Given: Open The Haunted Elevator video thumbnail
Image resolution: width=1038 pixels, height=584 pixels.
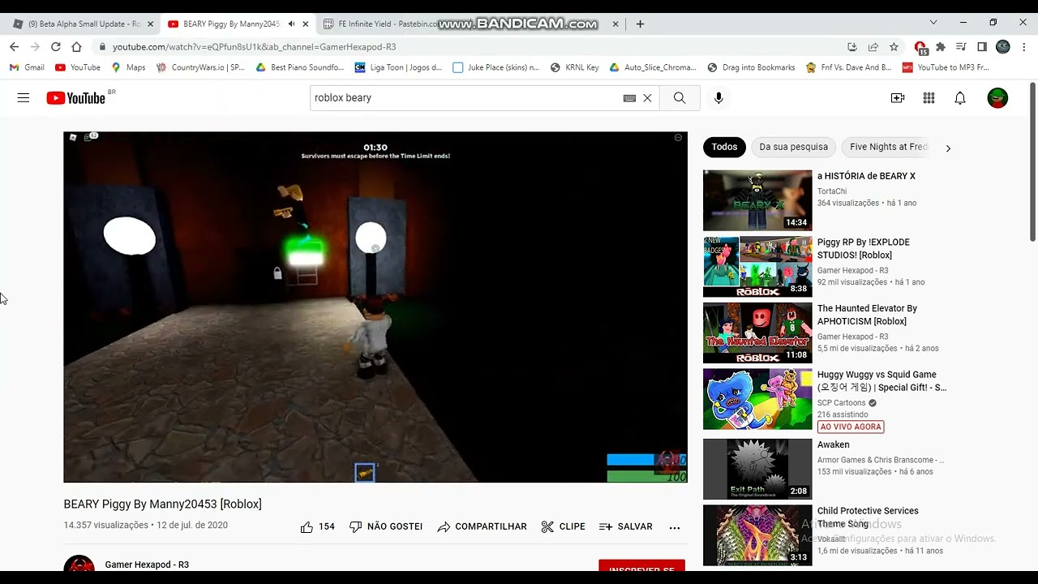Looking at the screenshot, I should click(x=757, y=333).
